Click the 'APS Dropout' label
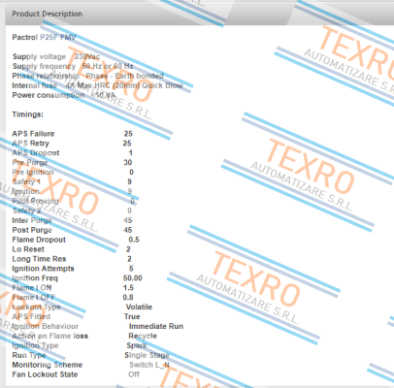 click(36, 153)
